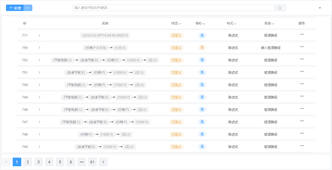
Task: Open the top-right caret dropdown
Action: (x=320, y=8)
